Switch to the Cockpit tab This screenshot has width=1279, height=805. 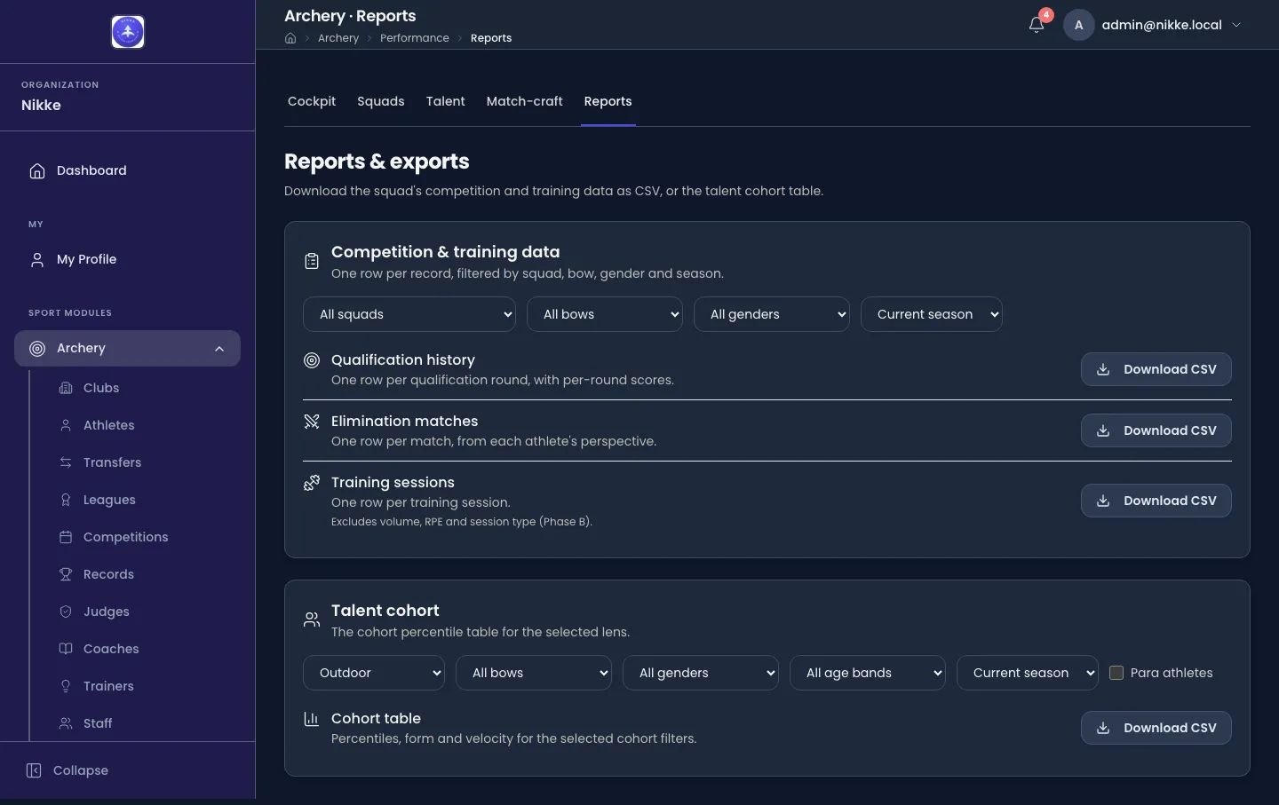[x=312, y=101]
